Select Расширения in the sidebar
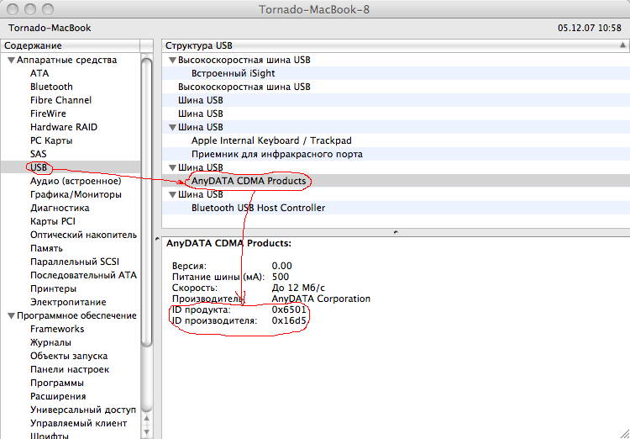630x439 pixels. pyautogui.click(x=58, y=396)
